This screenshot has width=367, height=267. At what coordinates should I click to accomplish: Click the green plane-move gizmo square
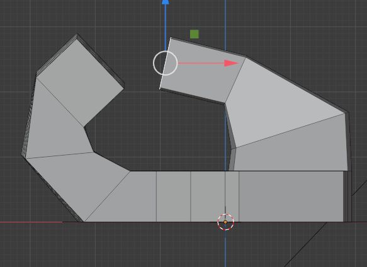(195, 34)
